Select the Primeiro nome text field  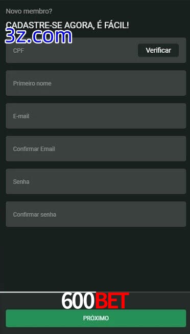tap(96, 83)
